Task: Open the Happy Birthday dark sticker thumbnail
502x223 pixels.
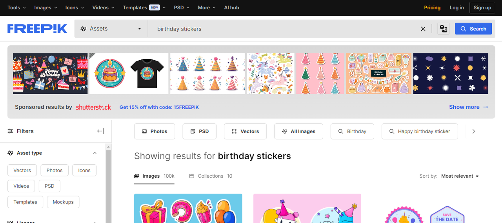Action: click(x=50, y=74)
